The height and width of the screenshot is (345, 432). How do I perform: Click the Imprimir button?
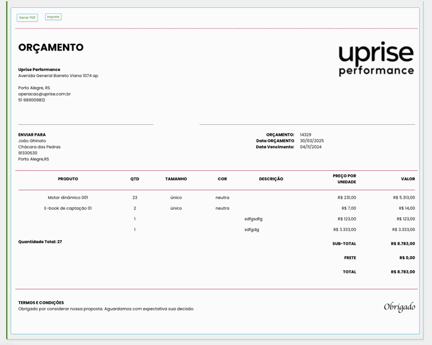coord(53,17)
